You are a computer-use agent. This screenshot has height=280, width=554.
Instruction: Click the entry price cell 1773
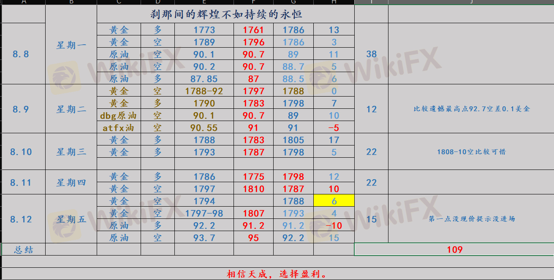click(x=204, y=30)
